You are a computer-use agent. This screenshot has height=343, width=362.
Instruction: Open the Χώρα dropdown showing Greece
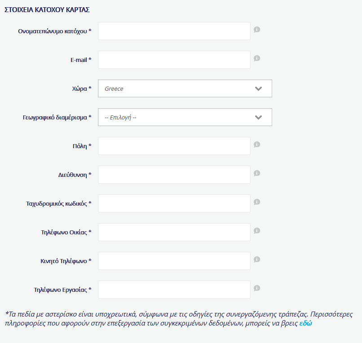coord(185,88)
